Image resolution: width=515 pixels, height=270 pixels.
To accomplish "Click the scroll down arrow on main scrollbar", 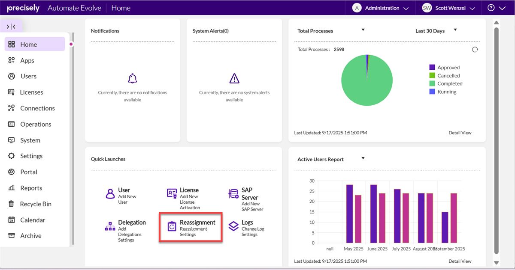I will coord(497,263).
